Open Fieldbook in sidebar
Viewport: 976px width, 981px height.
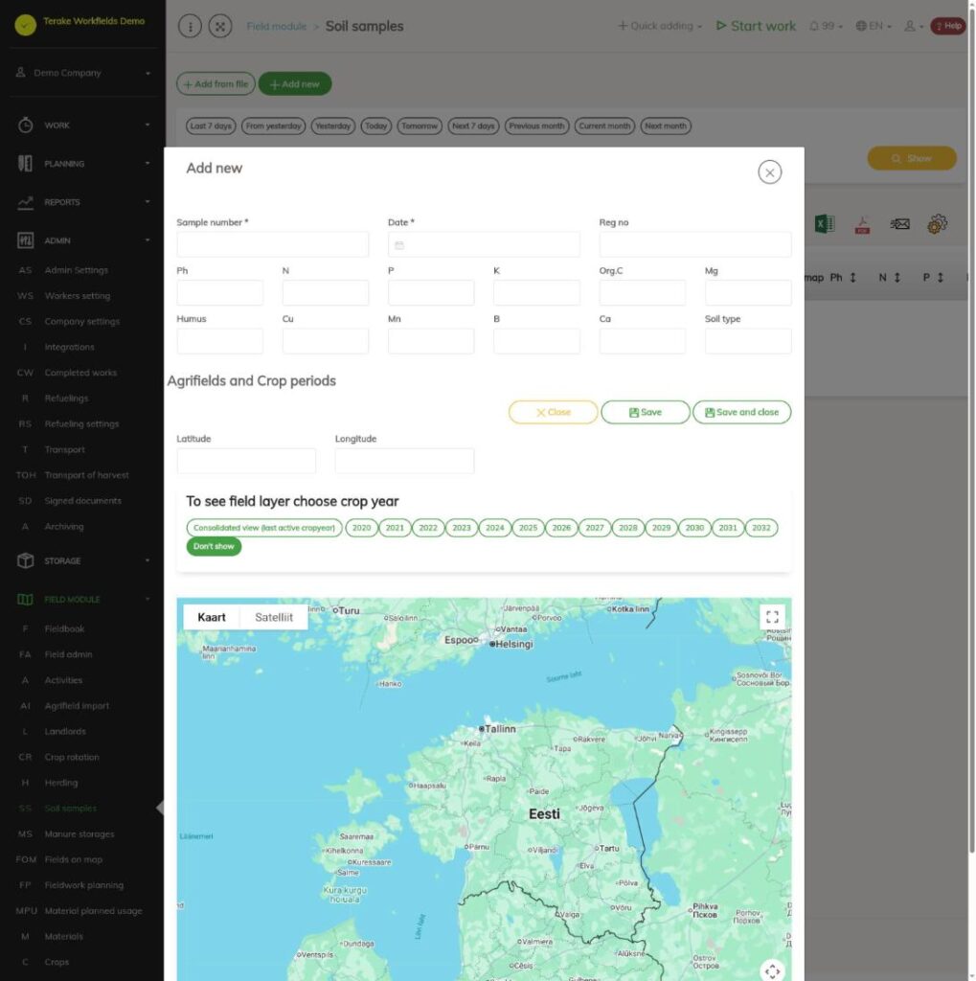[64, 628]
